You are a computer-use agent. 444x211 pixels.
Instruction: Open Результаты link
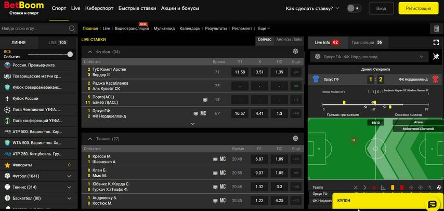(216, 28)
